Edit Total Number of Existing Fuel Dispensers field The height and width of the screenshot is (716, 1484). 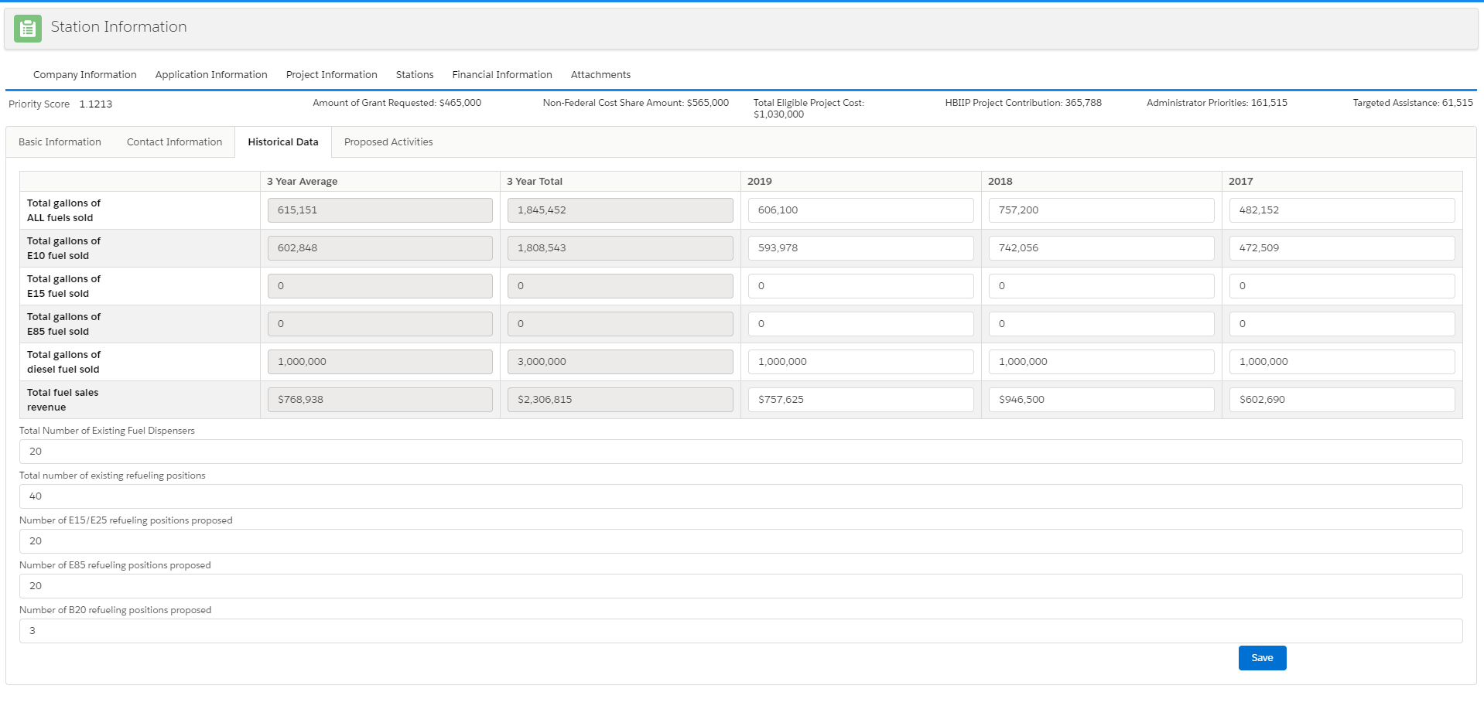[x=740, y=452]
